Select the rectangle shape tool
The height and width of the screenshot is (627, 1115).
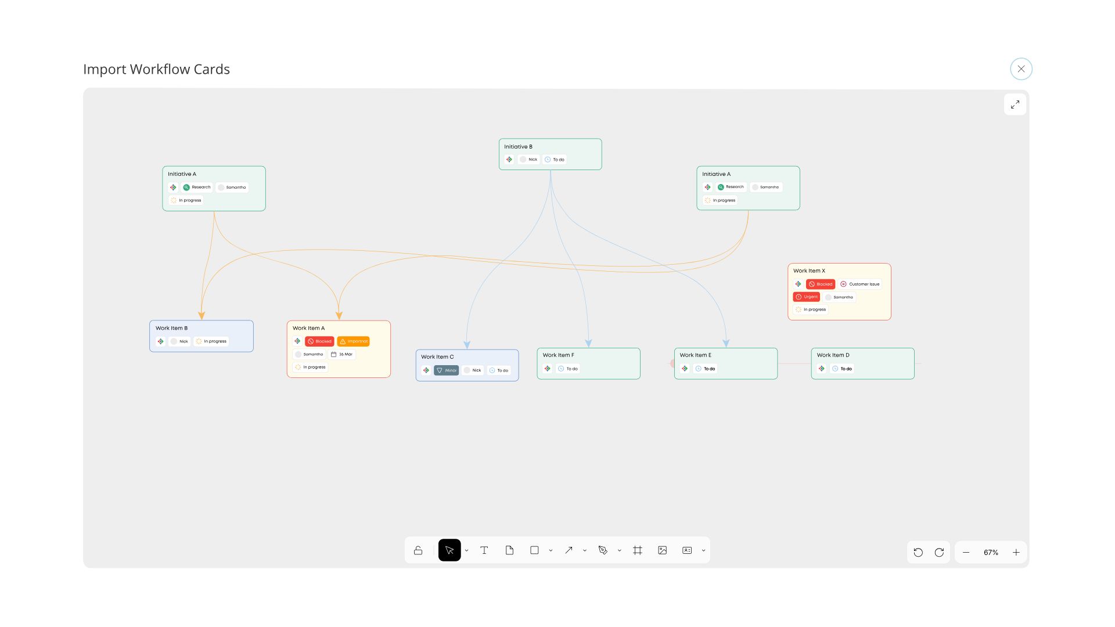tap(534, 550)
